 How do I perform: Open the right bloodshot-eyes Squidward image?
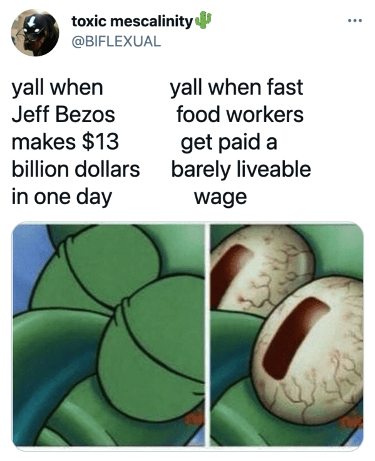tap(287, 336)
